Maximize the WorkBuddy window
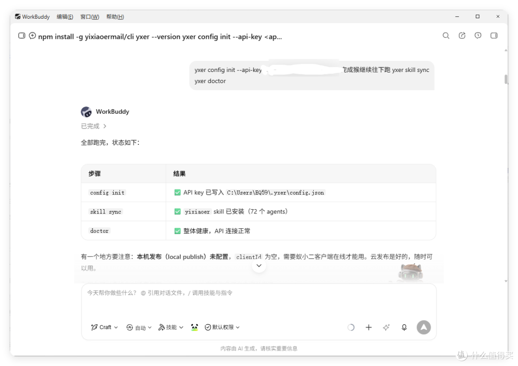The image size is (518, 366). point(477,16)
